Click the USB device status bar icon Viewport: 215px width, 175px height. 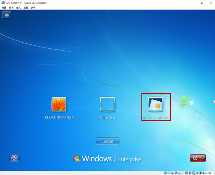tap(180, 173)
